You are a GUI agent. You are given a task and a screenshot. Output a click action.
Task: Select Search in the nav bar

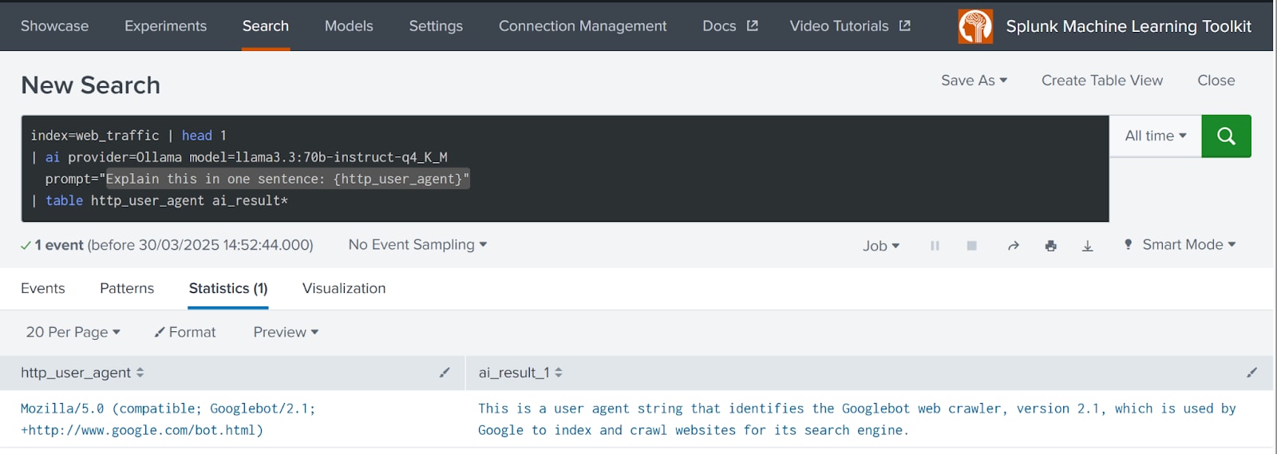point(266,26)
